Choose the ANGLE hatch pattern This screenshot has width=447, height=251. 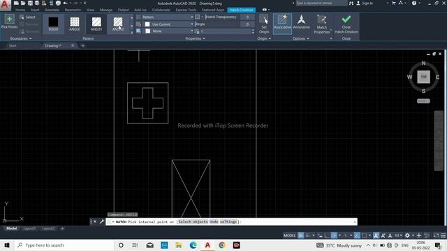pos(75,24)
